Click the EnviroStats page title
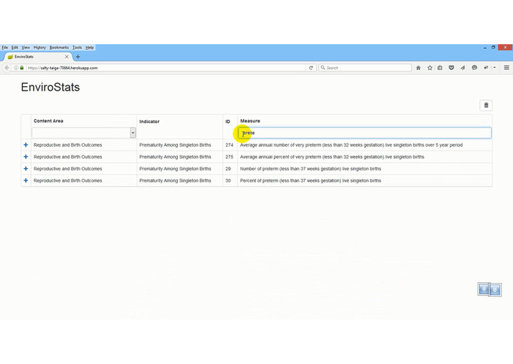Image resolution: width=513 pixels, height=364 pixels. pyautogui.click(x=50, y=87)
